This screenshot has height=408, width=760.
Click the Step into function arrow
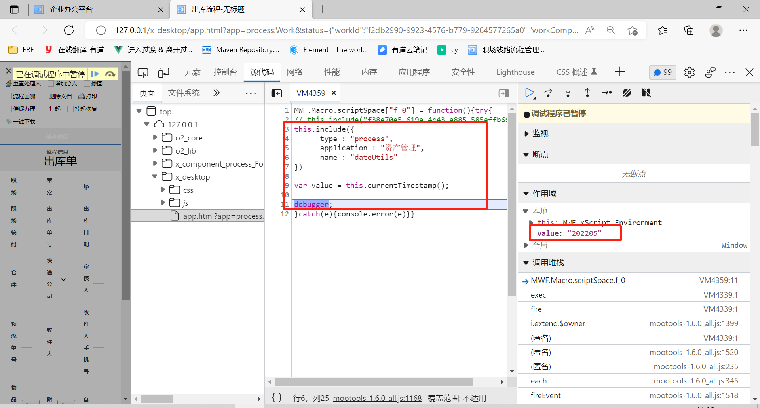(x=568, y=93)
